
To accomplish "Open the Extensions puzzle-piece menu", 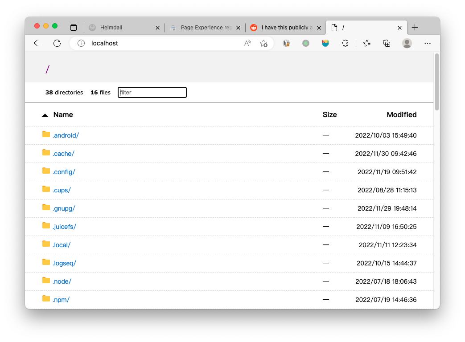I will click(x=345, y=44).
